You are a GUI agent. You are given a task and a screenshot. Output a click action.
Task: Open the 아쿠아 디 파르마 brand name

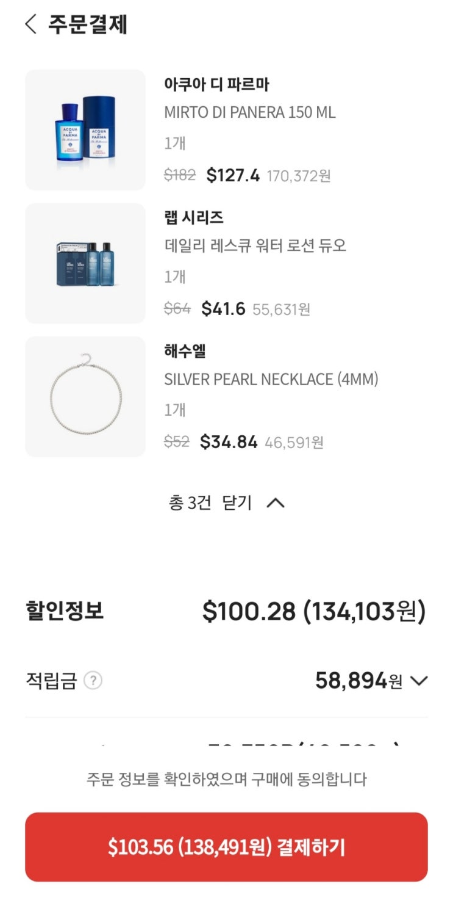[216, 84]
